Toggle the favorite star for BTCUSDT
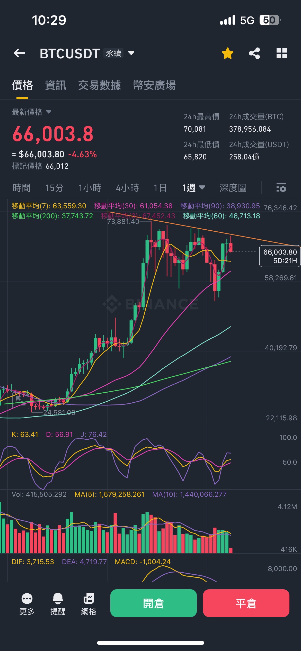This screenshot has height=651, width=301. 228,53
